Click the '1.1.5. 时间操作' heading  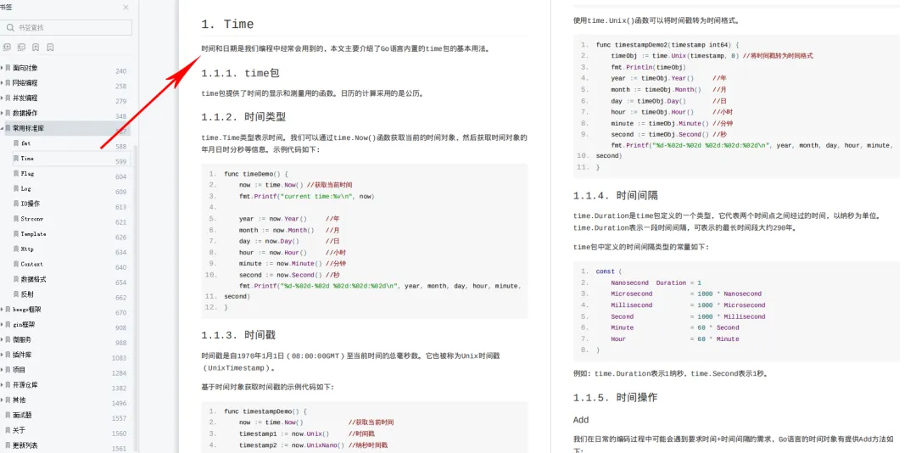point(616,398)
